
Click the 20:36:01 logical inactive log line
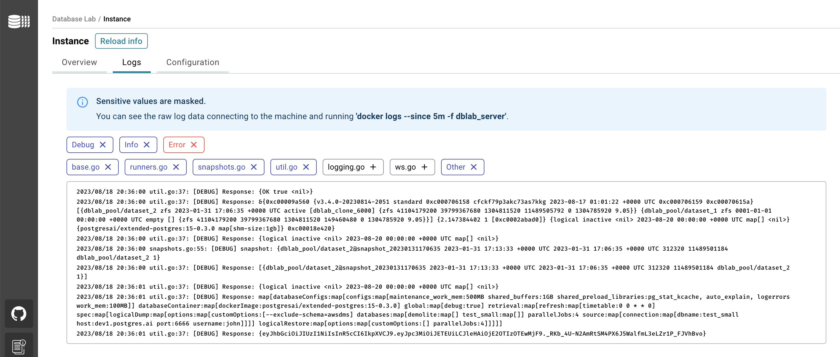pyautogui.click(x=287, y=287)
